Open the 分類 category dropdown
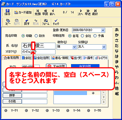This screenshot has width=122, height=120. point(104,47)
